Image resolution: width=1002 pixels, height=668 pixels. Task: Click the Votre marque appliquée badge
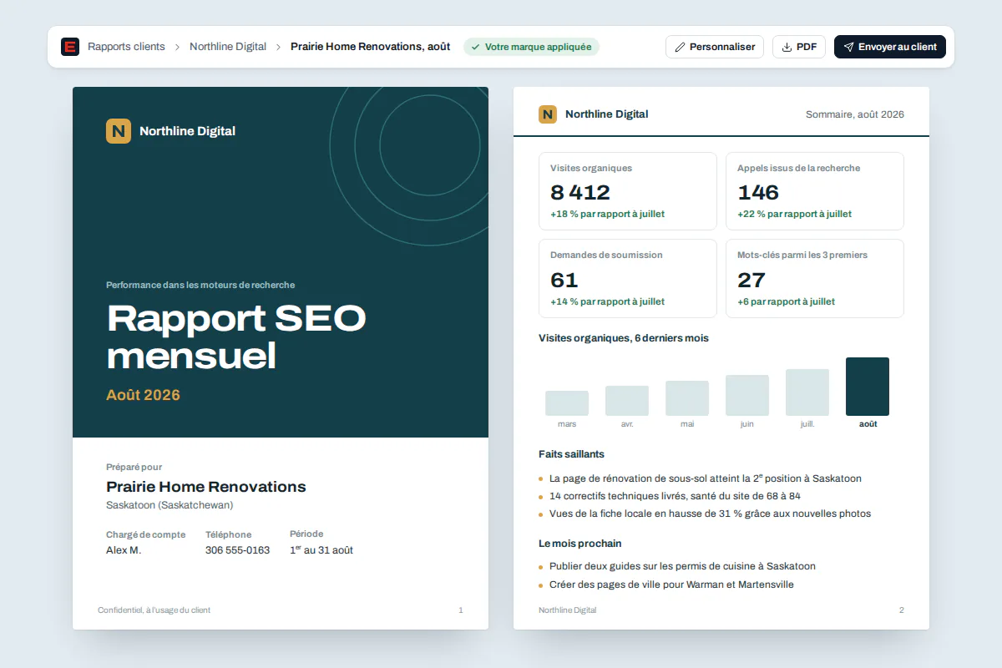coord(531,47)
